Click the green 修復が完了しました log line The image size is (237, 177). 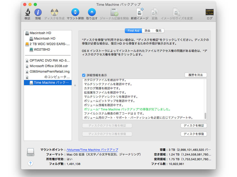coord(127,109)
